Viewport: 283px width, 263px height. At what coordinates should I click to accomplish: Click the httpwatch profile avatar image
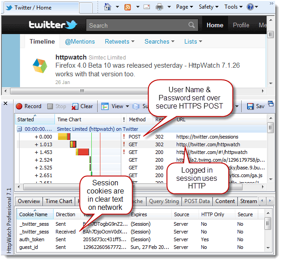coord(40,65)
